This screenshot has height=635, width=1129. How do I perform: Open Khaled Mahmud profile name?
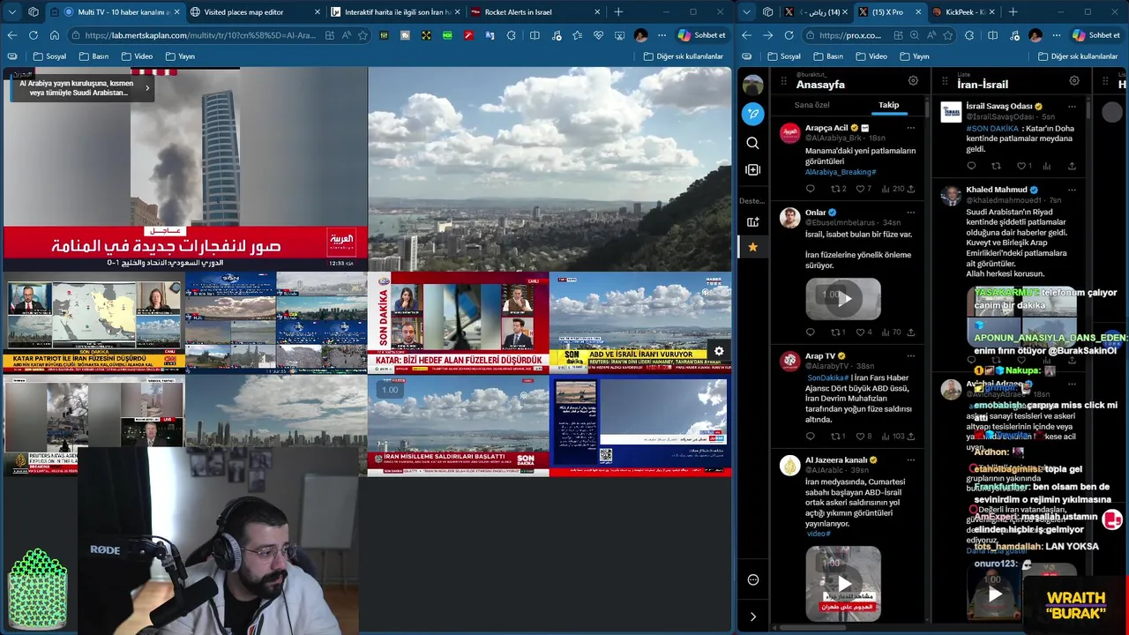(997, 190)
